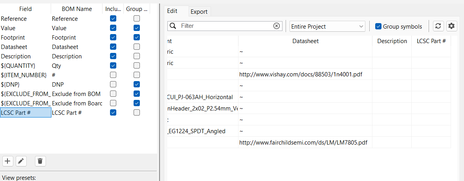Click the LCSC Part # BOM name cell
The height and width of the screenshot is (181, 464).
(x=77, y=112)
